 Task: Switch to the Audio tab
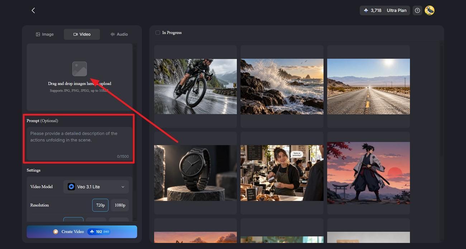pos(119,34)
